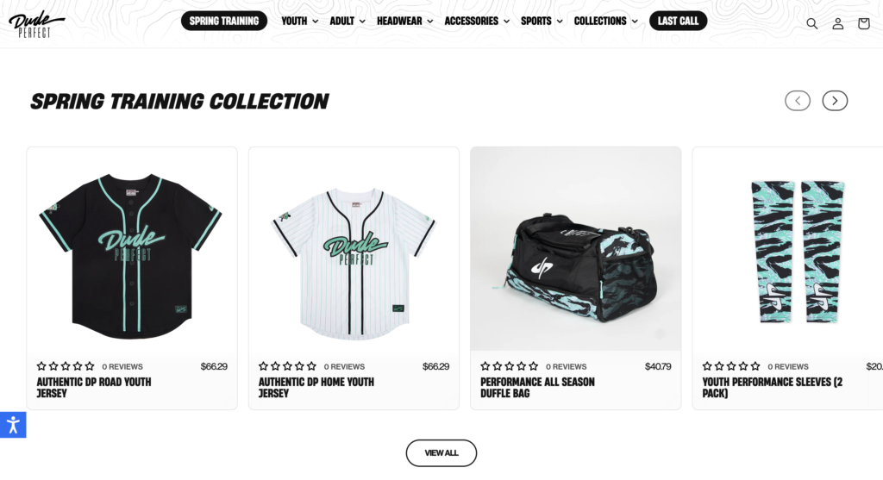Open Authentic DP Home Youth Jersey link

pyautogui.click(x=316, y=388)
